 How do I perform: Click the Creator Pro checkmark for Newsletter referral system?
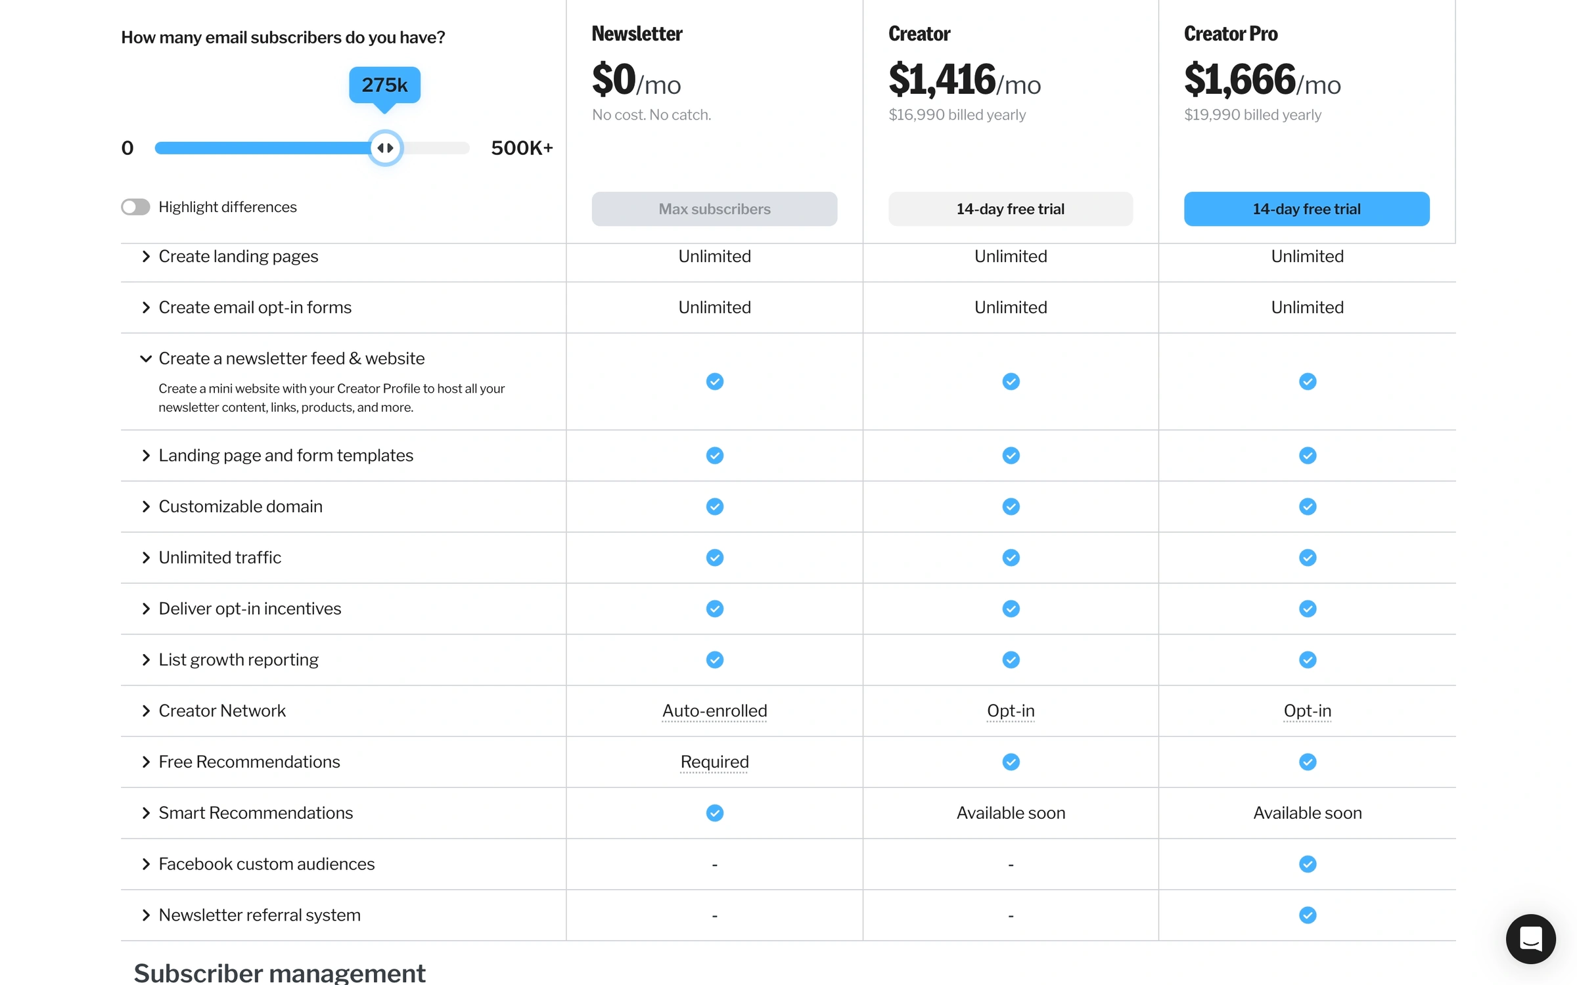tap(1307, 915)
